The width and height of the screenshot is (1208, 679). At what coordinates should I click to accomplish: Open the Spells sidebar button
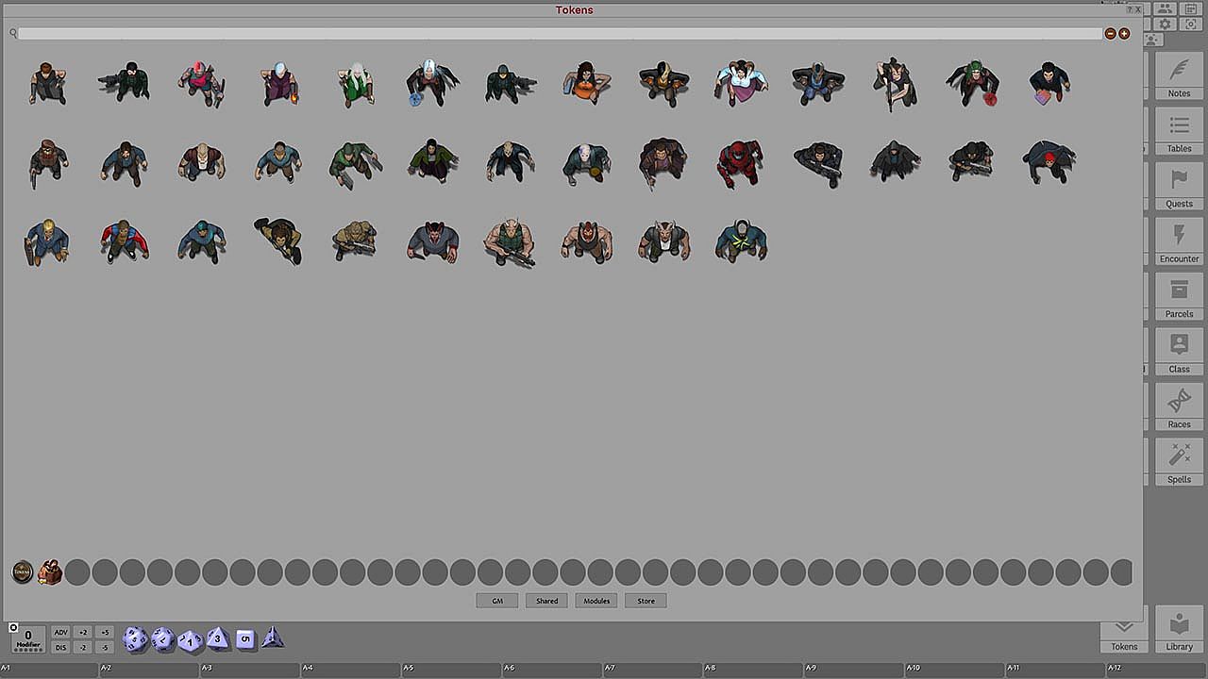(1179, 462)
